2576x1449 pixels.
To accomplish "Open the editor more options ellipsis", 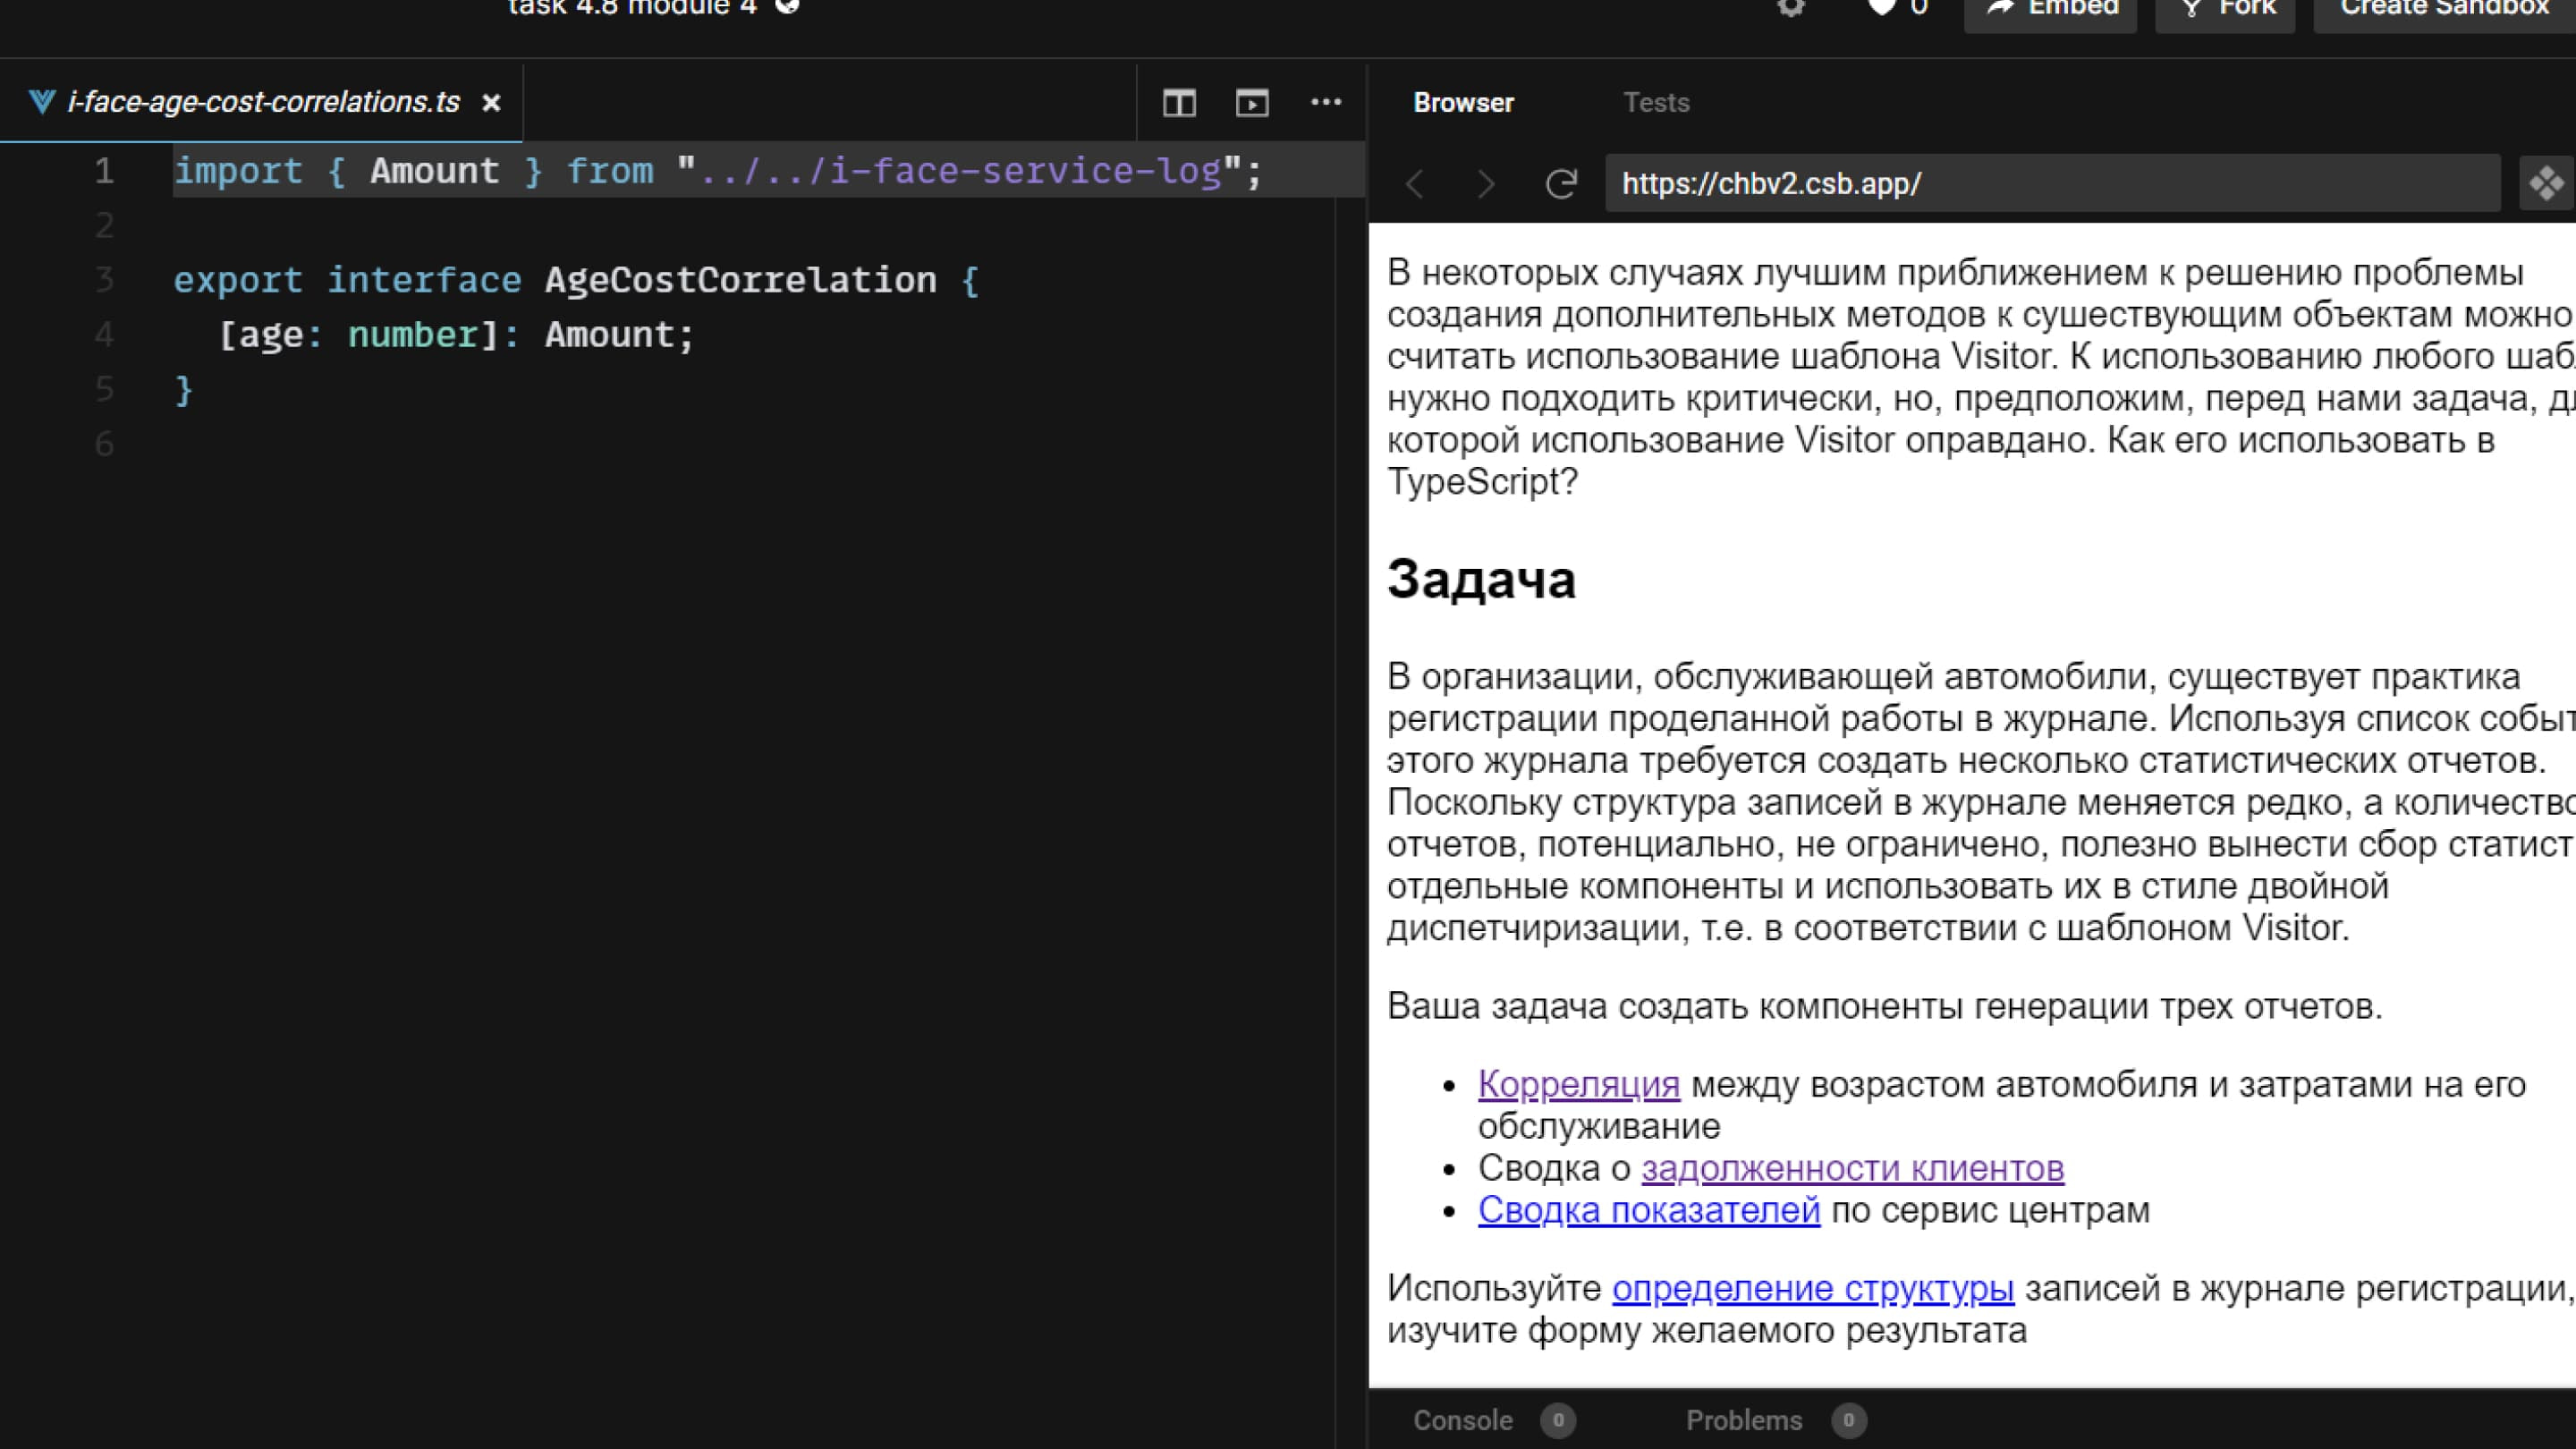I will (1326, 102).
